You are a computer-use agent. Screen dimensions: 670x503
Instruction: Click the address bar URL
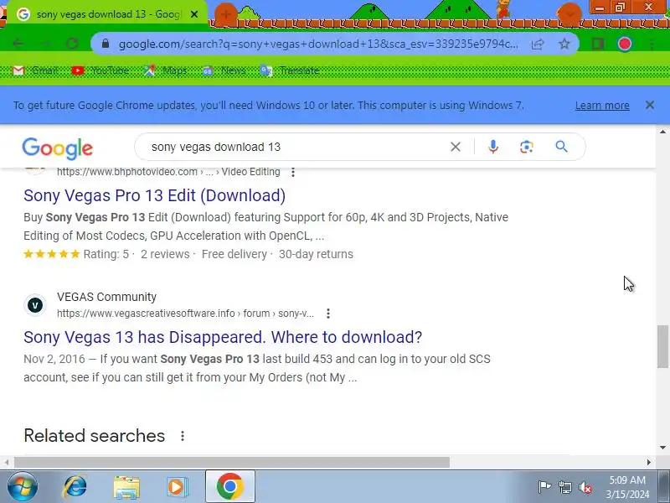(318, 44)
